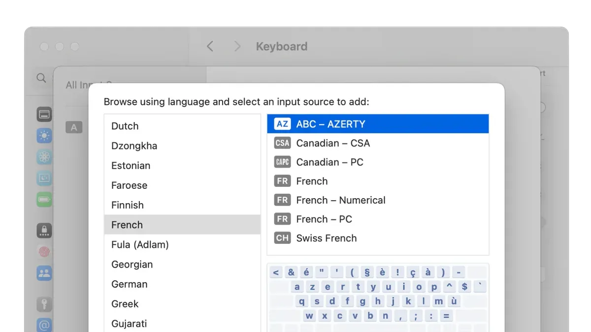
Task: Open the gray dock-shaped icon in sidebar
Action: coord(44,115)
